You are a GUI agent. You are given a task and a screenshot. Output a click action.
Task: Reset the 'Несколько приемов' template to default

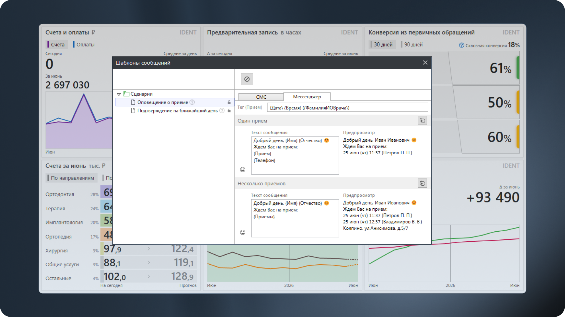[x=422, y=183]
